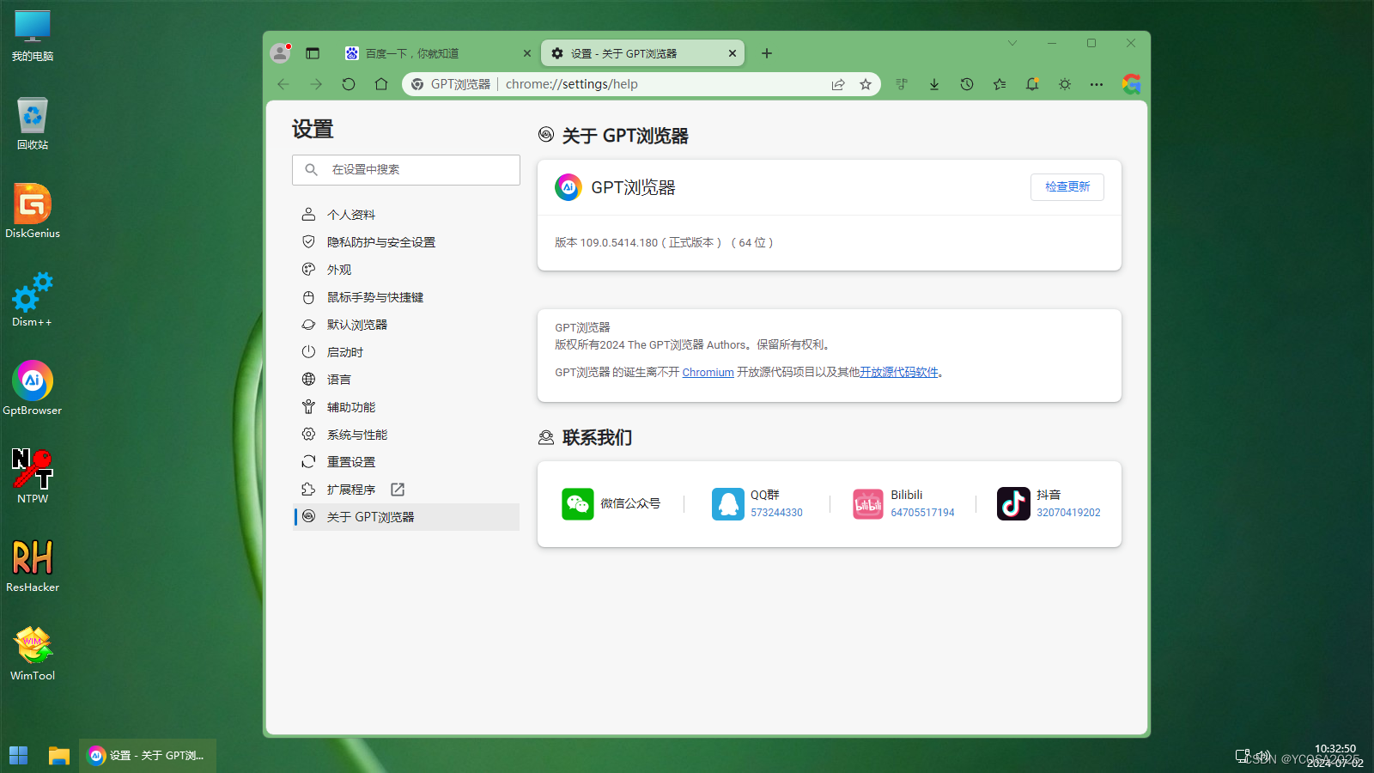The image size is (1374, 773).
Task: Open 回收站 desktop icon
Action: click(x=33, y=125)
